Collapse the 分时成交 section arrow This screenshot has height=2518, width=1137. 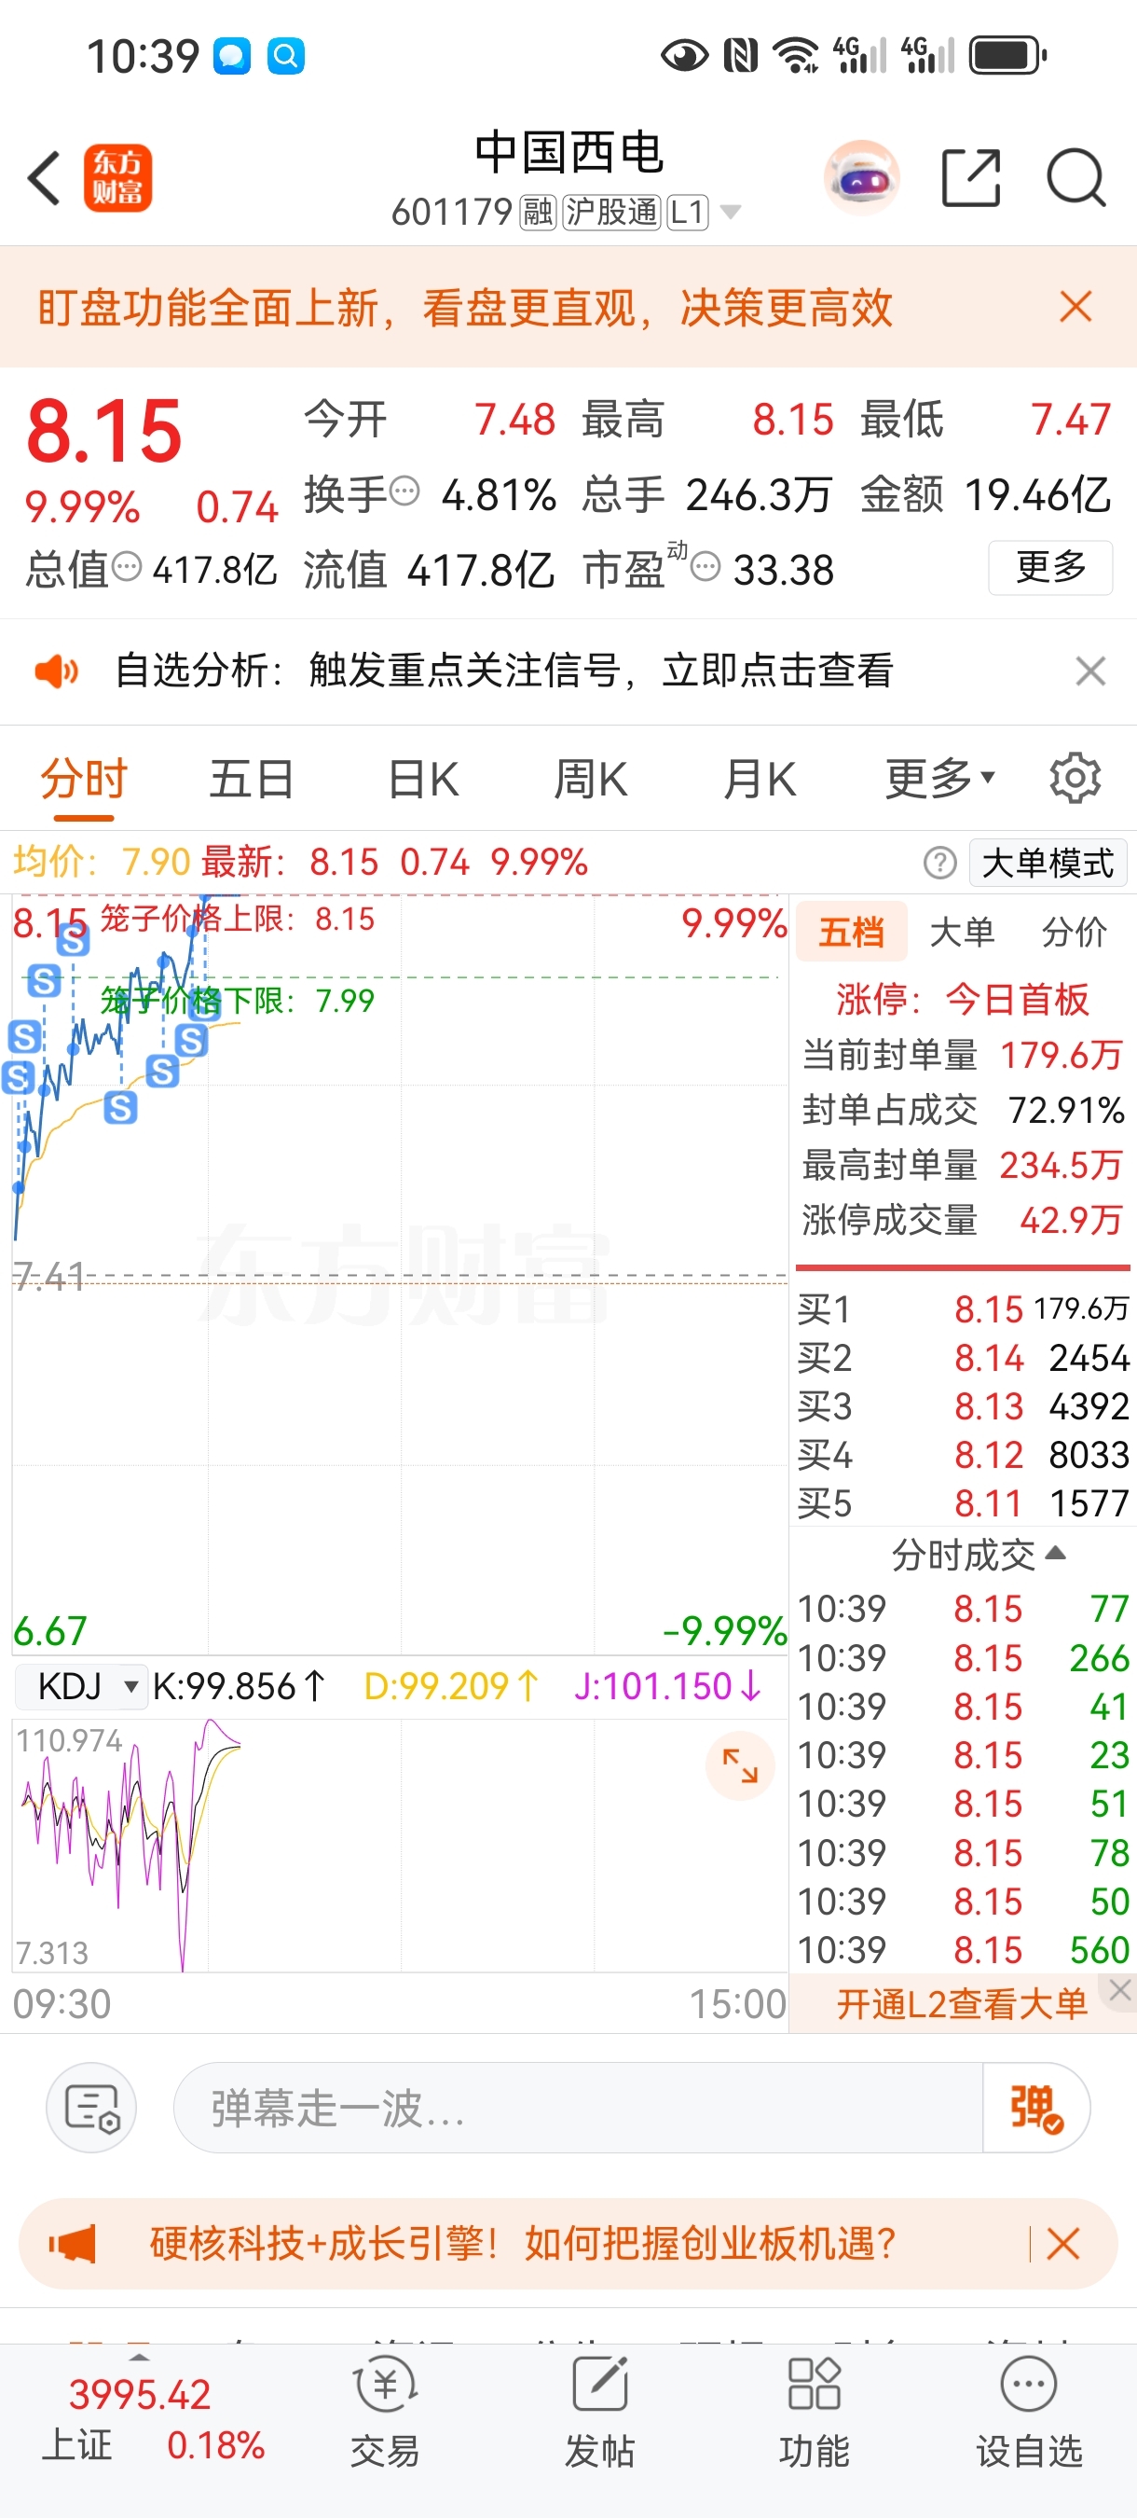pos(1055,1553)
